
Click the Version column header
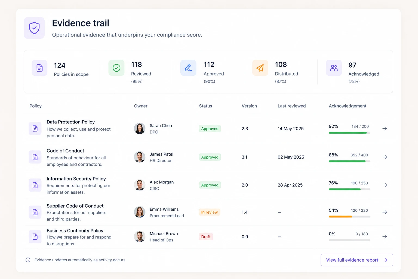click(x=249, y=106)
